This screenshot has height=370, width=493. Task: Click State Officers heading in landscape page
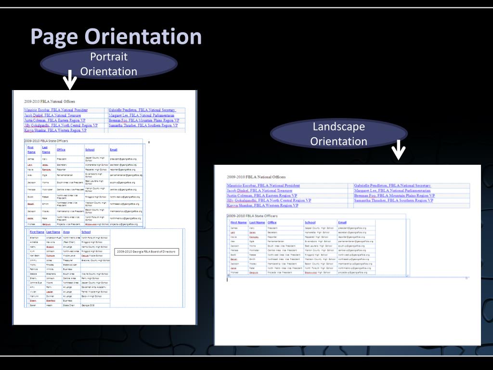(252, 216)
